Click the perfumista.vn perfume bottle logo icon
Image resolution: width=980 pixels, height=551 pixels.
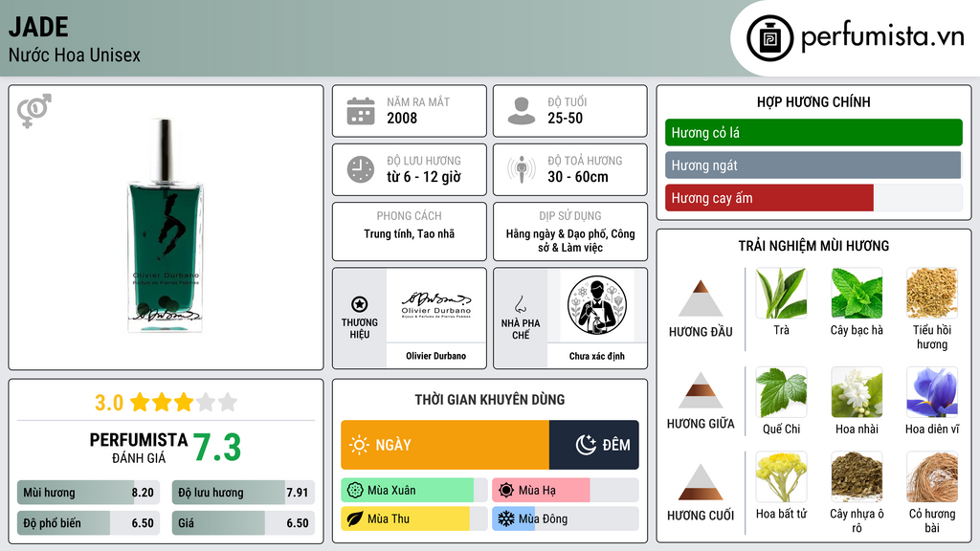point(769,38)
